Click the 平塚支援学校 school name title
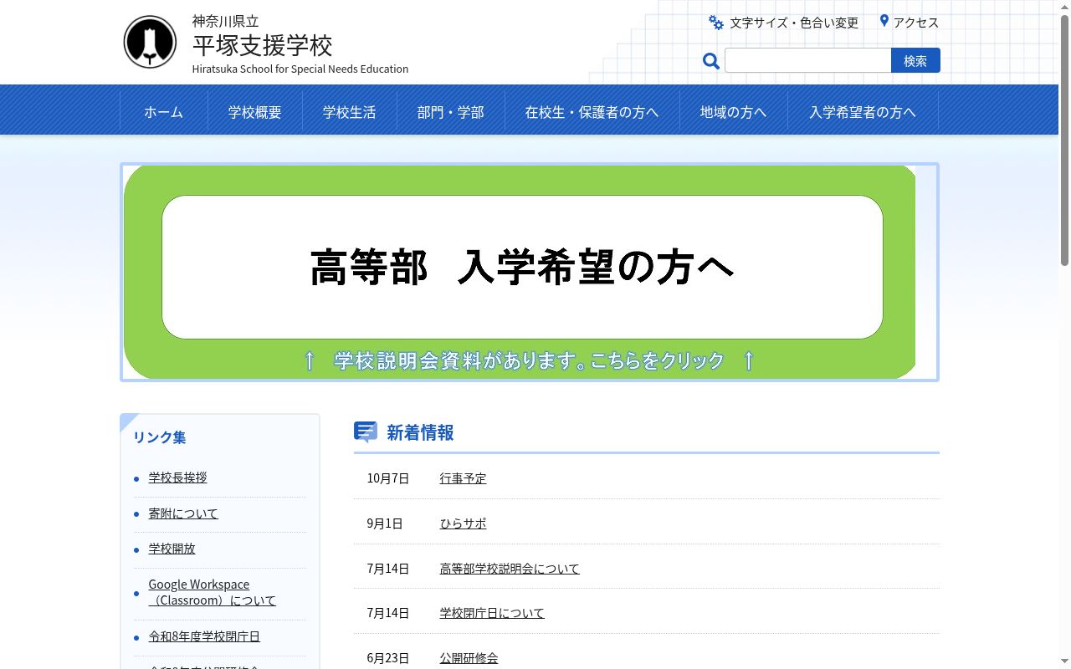 click(x=263, y=44)
